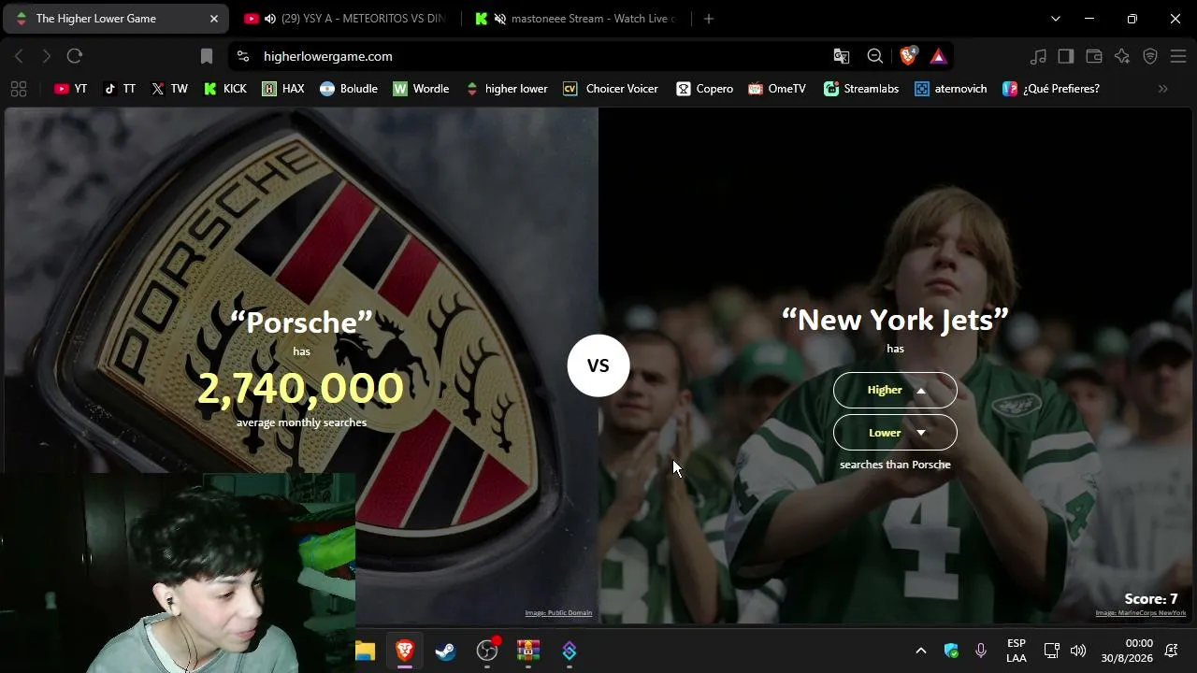Open the Choicer Voicer bookmark
Viewport: 1197px width, 673px height.
[x=611, y=89]
